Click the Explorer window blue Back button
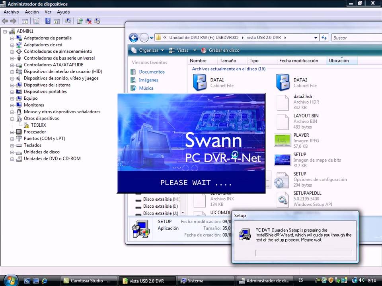 click(x=134, y=38)
